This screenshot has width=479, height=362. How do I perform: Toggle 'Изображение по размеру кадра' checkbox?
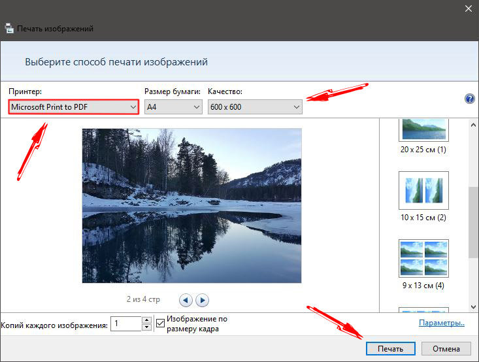point(160,323)
